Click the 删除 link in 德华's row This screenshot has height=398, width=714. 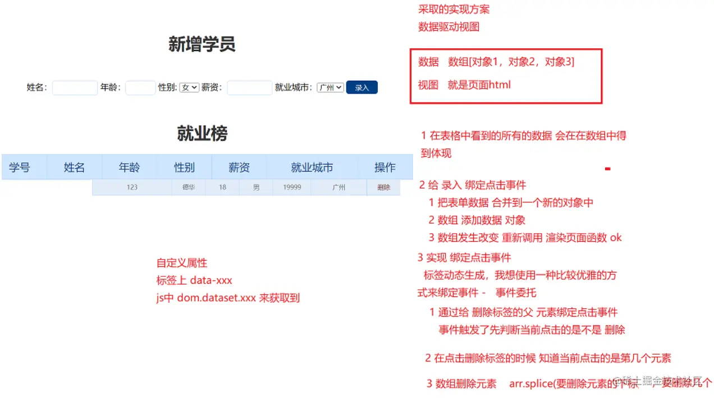(384, 187)
